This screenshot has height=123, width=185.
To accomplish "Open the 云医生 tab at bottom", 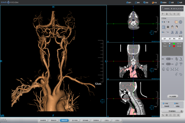I will click(106, 120).
